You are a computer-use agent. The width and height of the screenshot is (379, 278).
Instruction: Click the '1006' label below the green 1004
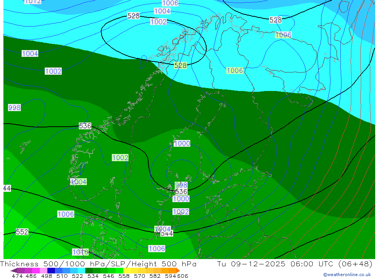[x=66, y=214]
